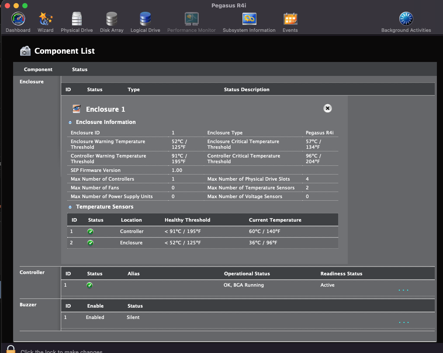Collapse the Enclosure Information section
This screenshot has height=353, width=443.
coord(70,123)
